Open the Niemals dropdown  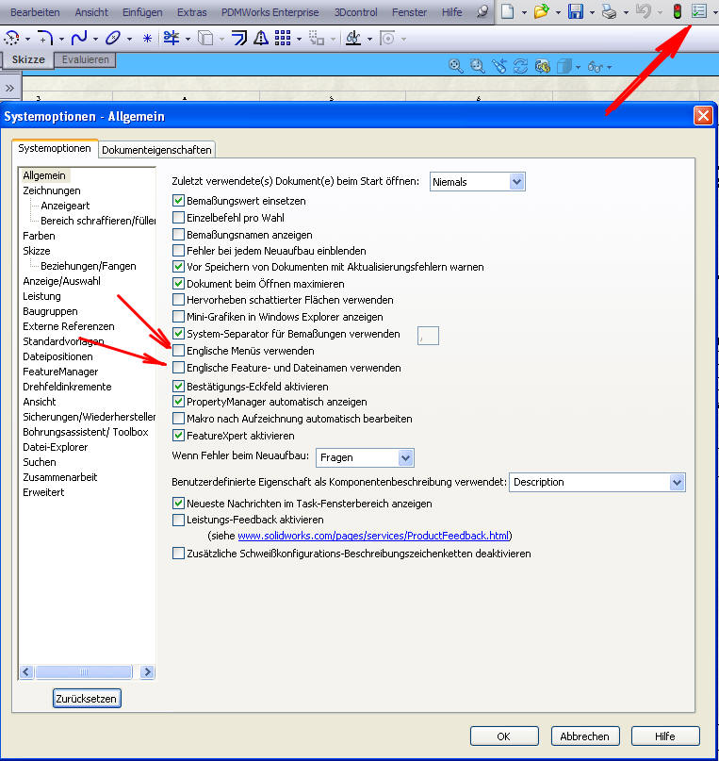pos(516,181)
